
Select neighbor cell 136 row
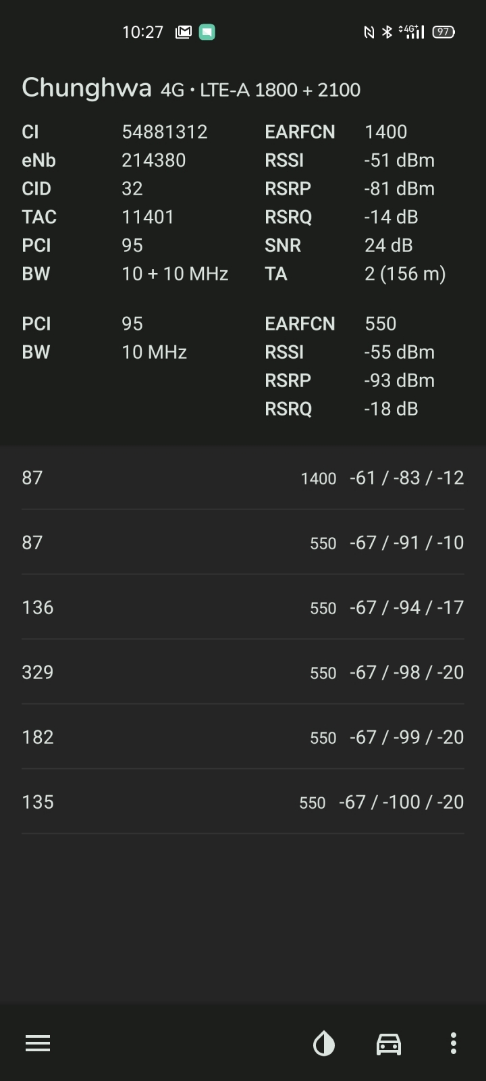pos(243,607)
